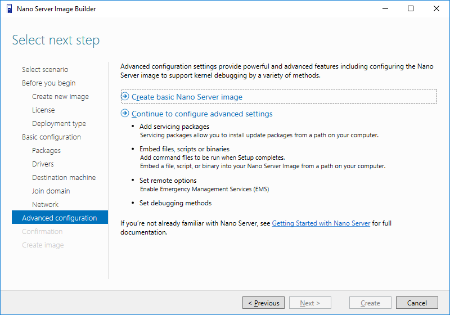This screenshot has height=315, width=450.
Task: Click the Advanced configuration settings description paragraph
Action: (x=277, y=71)
